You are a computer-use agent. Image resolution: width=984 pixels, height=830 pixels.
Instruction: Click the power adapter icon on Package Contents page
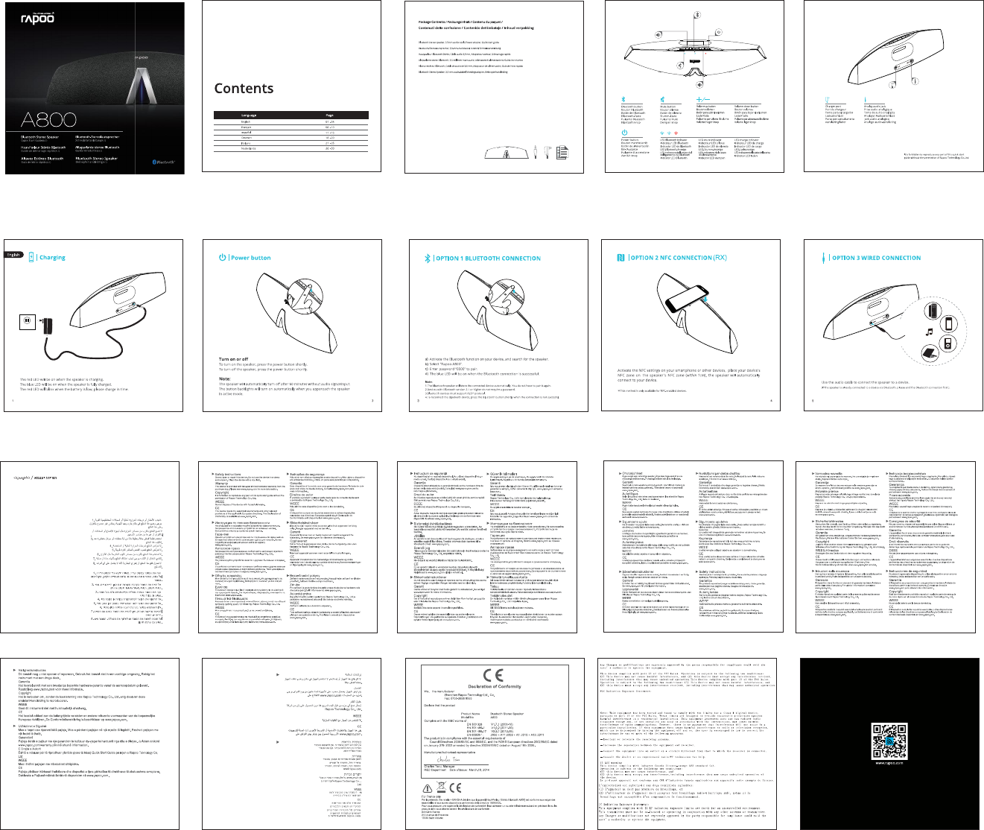click(x=549, y=151)
